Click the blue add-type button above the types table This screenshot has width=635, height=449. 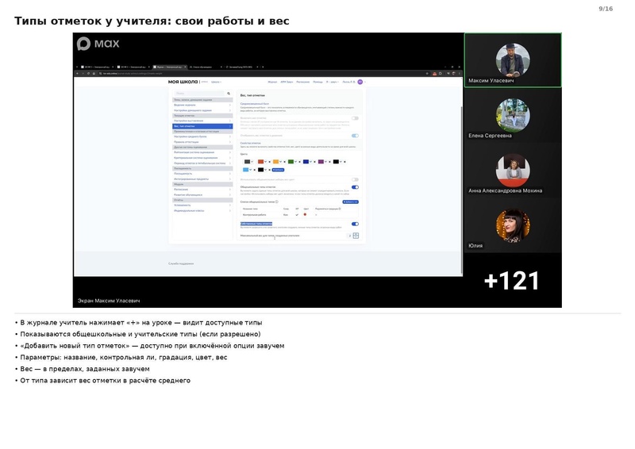coord(350,201)
